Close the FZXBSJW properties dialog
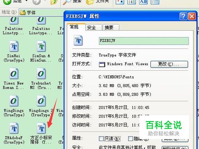 [192, 16]
